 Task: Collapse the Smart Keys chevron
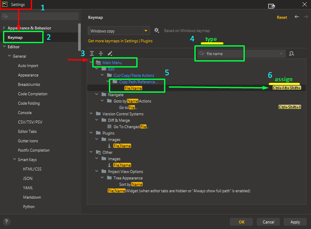pyautogui.click(x=15, y=159)
